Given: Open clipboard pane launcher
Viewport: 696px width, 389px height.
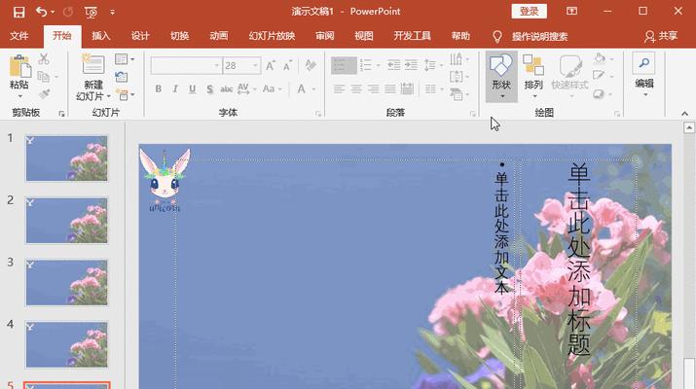Looking at the screenshot, I should tap(61, 114).
